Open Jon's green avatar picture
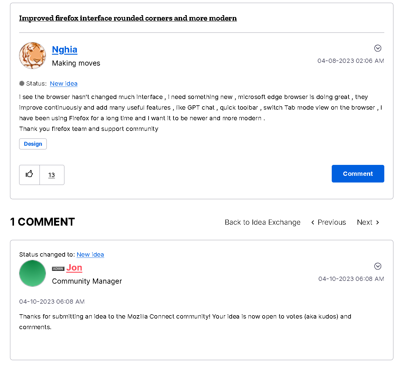 tap(33, 273)
